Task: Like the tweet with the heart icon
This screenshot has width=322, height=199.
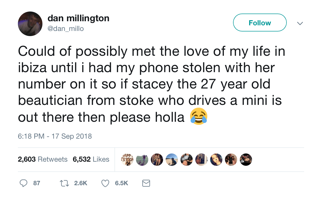Action: coord(105,183)
